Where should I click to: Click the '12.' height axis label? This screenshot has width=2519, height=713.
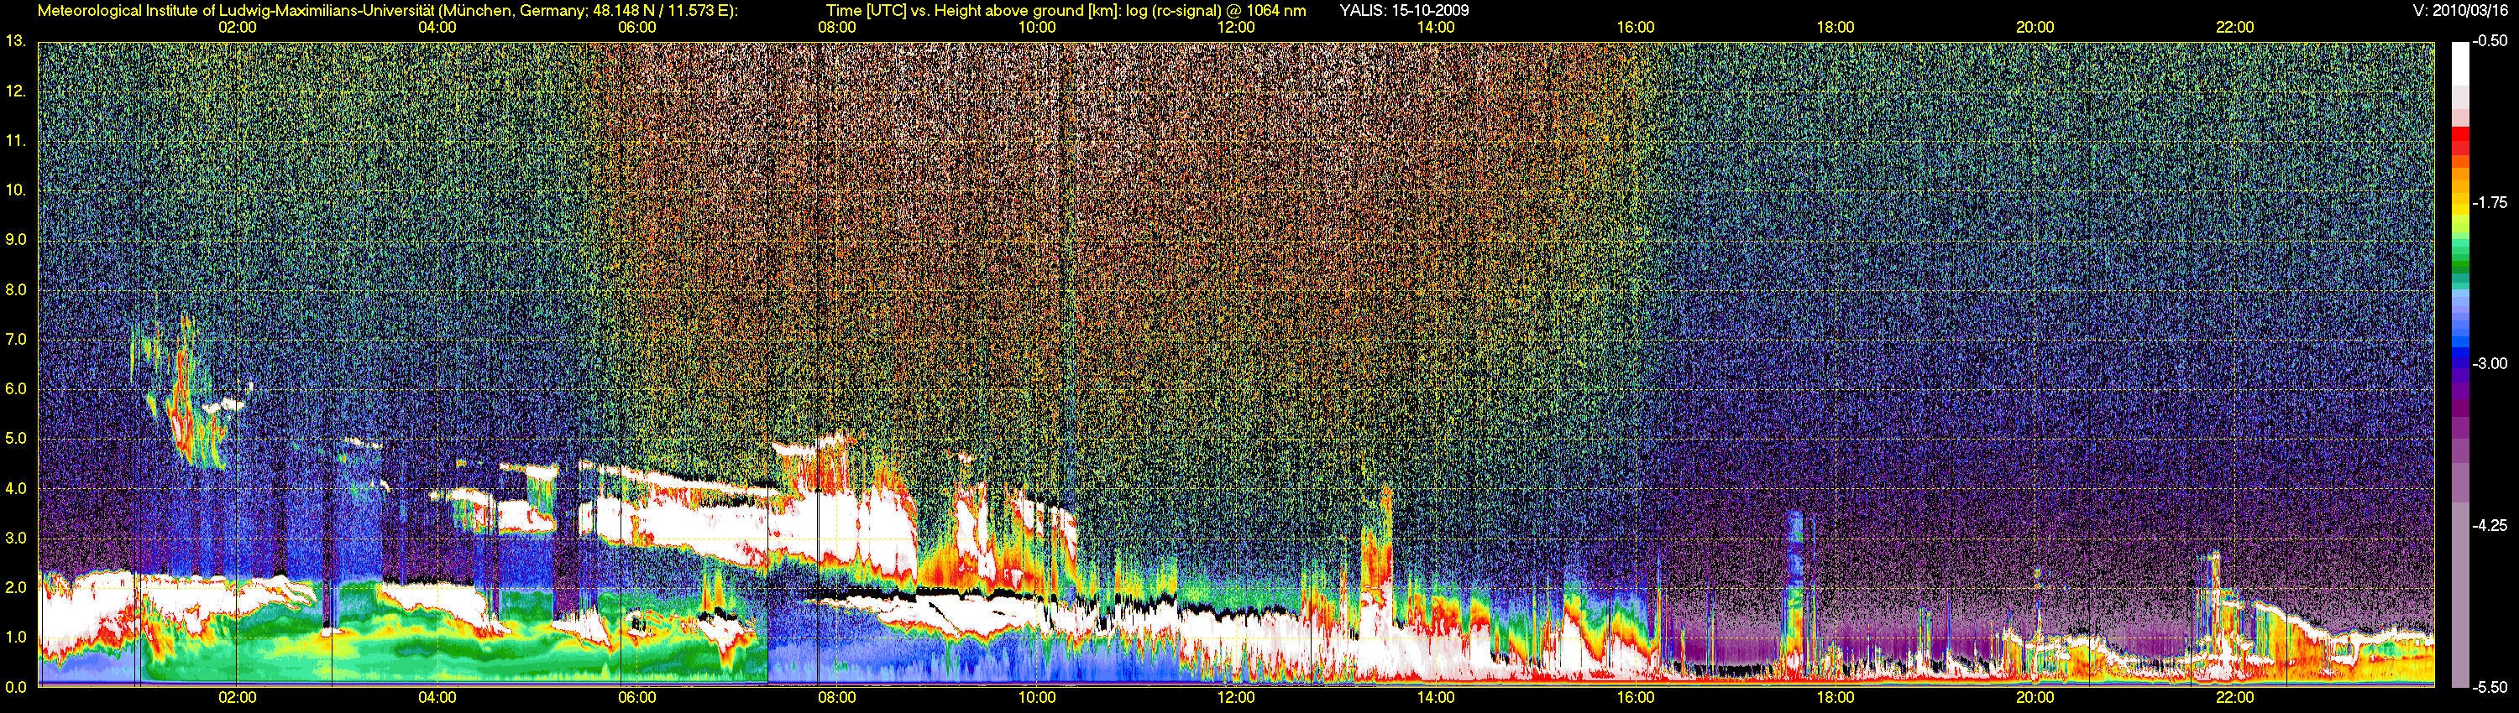pyautogui.click(x=14, y=91)
